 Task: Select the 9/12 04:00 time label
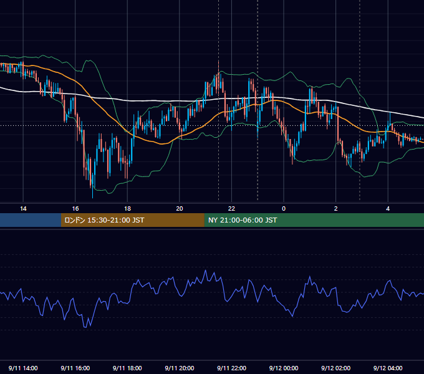point(388,368)
